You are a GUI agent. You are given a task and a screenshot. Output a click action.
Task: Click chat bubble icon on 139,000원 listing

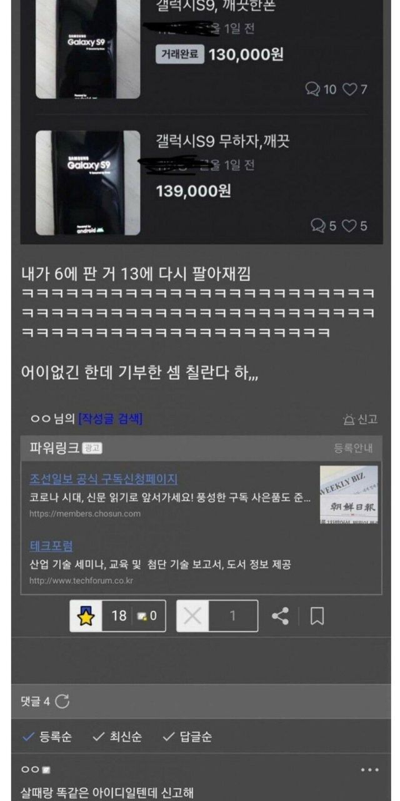pos(318,226)
